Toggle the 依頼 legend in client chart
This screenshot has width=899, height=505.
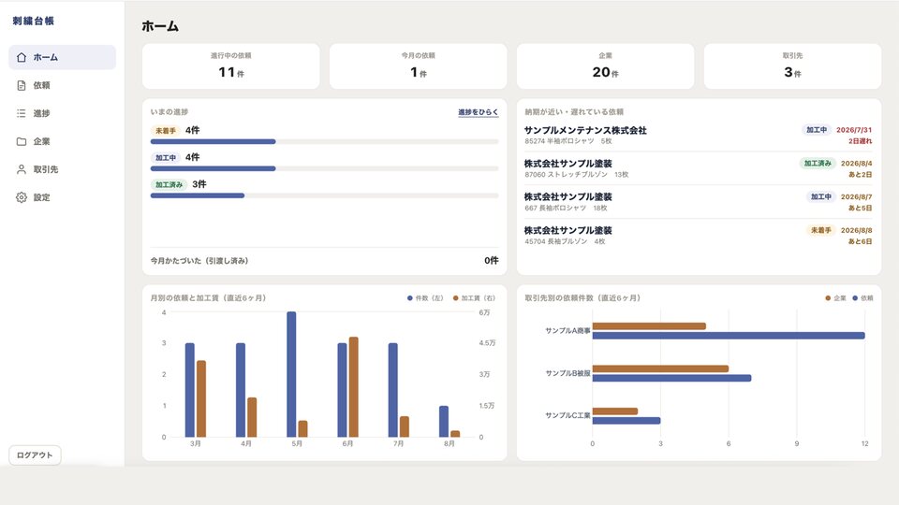coord(862,297)
